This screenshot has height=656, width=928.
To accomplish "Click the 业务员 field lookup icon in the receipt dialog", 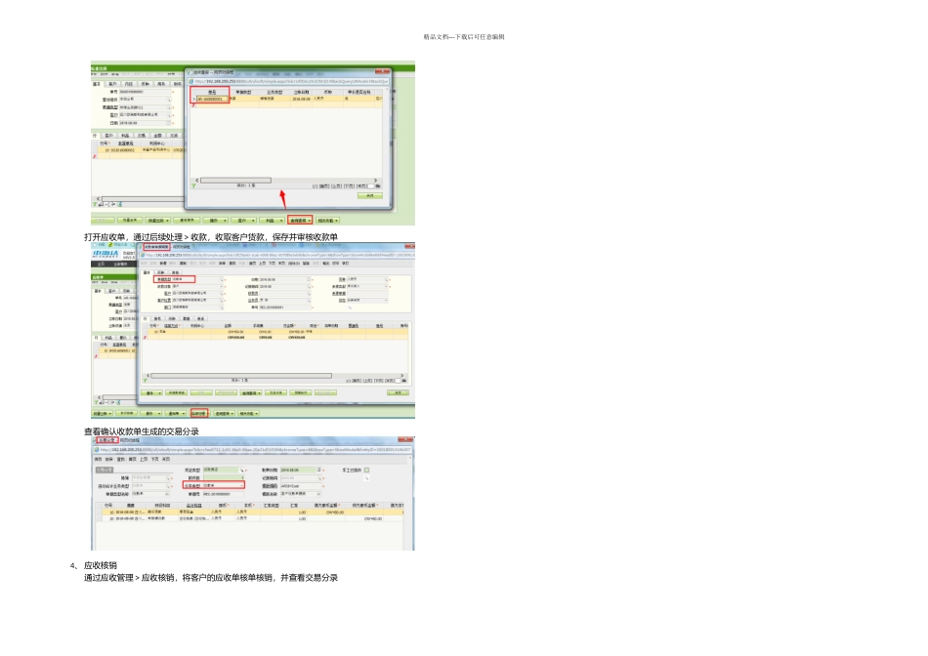I will (x=309, y=301).
